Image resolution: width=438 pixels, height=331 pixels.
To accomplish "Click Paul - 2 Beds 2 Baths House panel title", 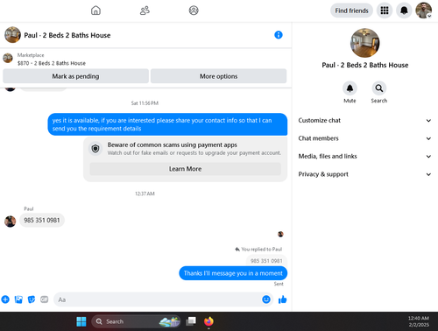I will (365, 65).
